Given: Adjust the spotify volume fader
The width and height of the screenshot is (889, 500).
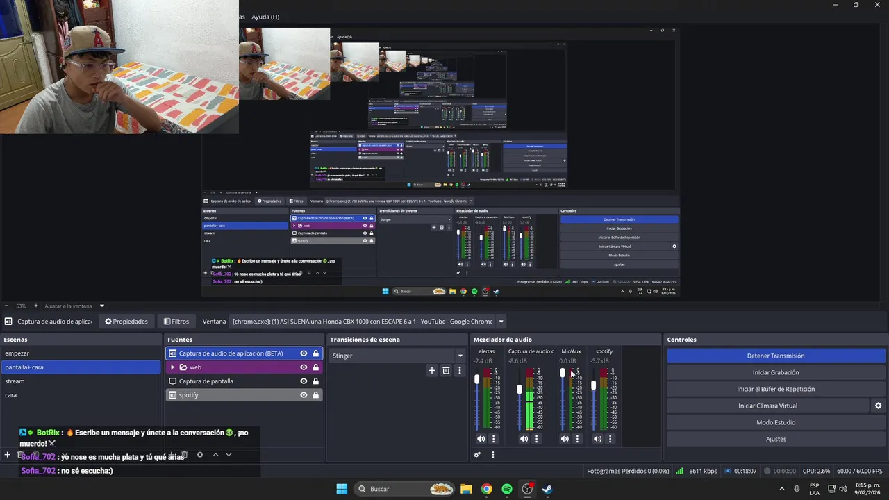Looking at the screenshot, I should (593, 385).
